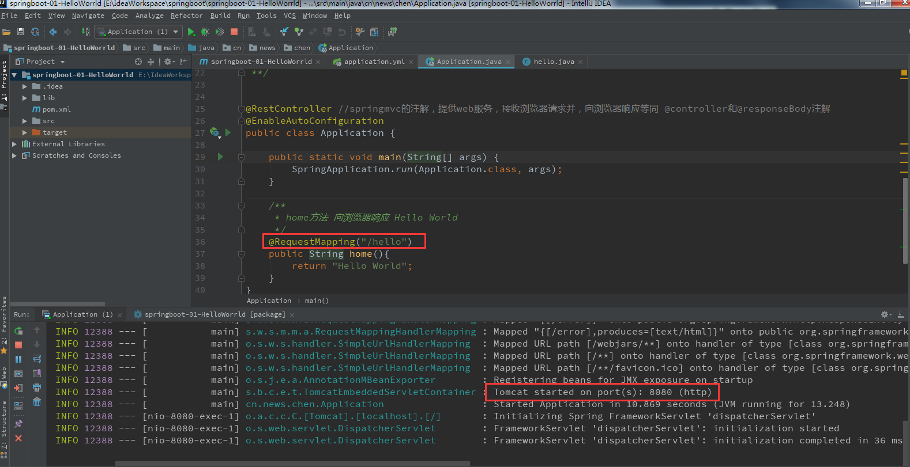This screenshot has width=910, height=467.
Task: Click the Scroll from Source target icon
Action: (138, 62)
